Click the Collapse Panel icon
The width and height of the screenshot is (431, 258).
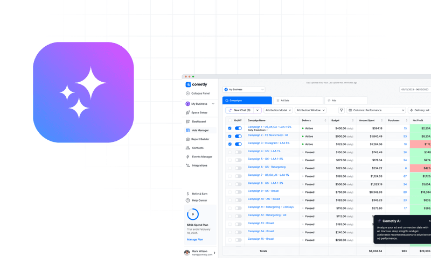[x=187, y=94]
